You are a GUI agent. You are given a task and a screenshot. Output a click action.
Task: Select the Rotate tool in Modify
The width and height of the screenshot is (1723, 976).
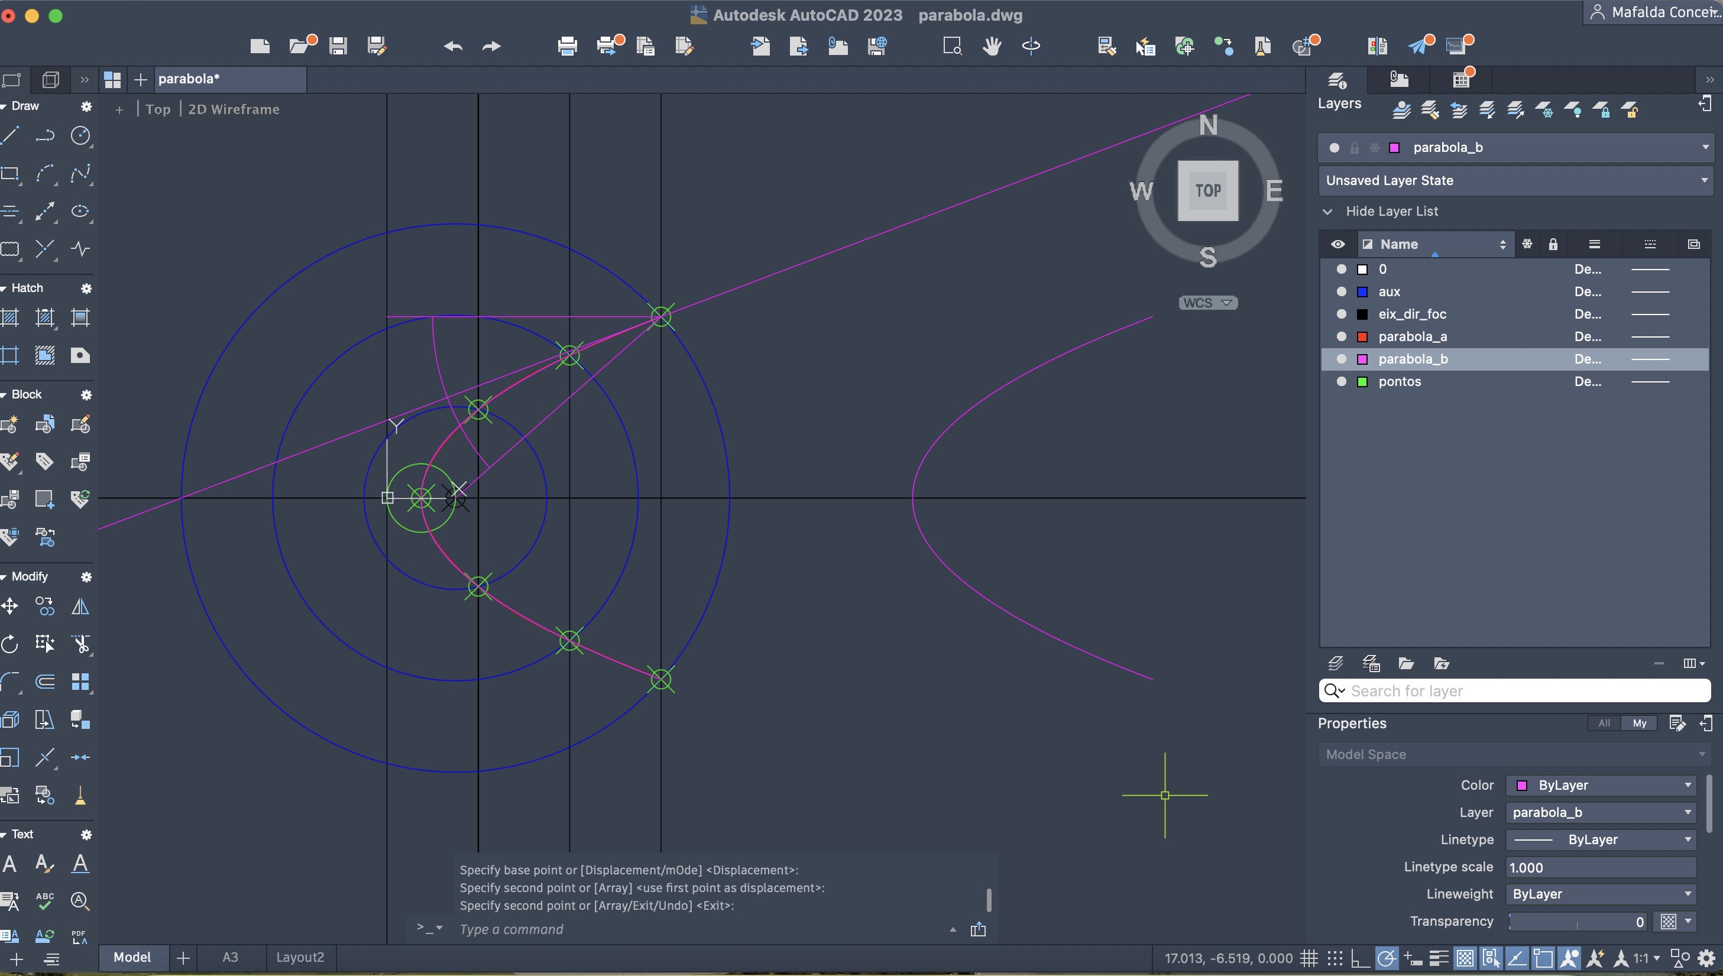point(10,644)
